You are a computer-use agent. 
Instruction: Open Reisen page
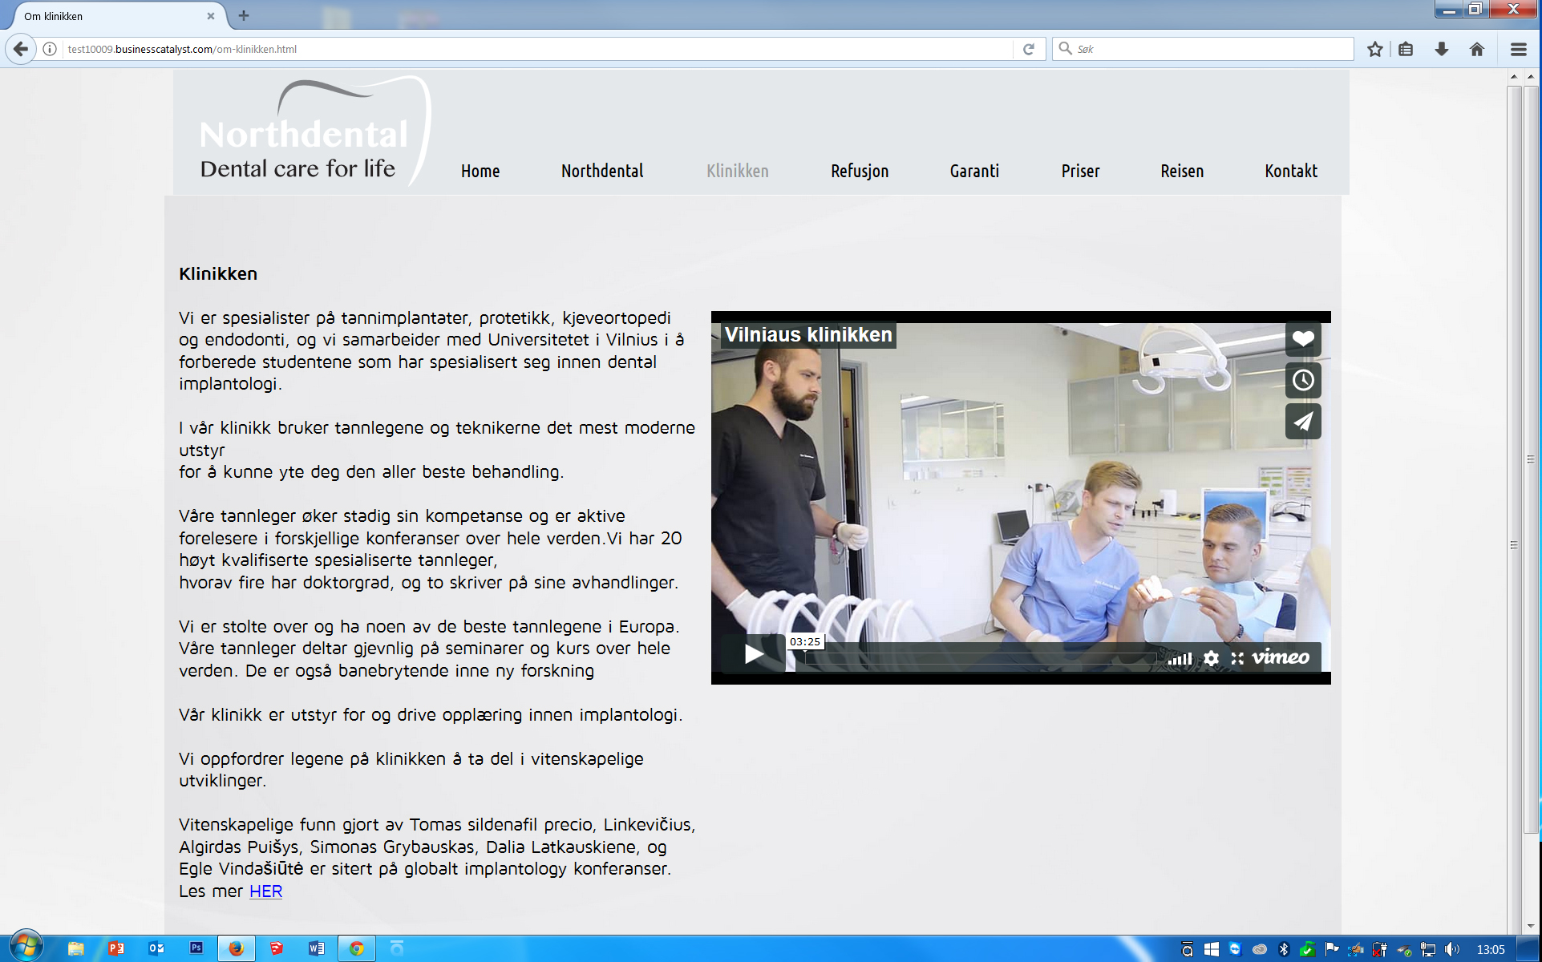tap(1182, 171)
